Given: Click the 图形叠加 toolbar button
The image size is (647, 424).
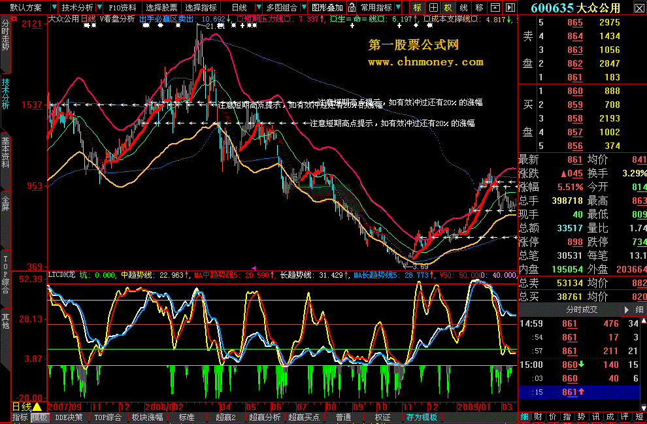Looking at the screenshot, I should tap(327, 7).
